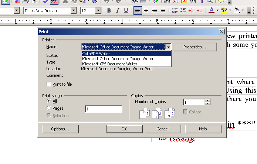This screenshot has height=164, width=257.
Task: Click the Cut scissors icon
Action: (x=65, y=1)
